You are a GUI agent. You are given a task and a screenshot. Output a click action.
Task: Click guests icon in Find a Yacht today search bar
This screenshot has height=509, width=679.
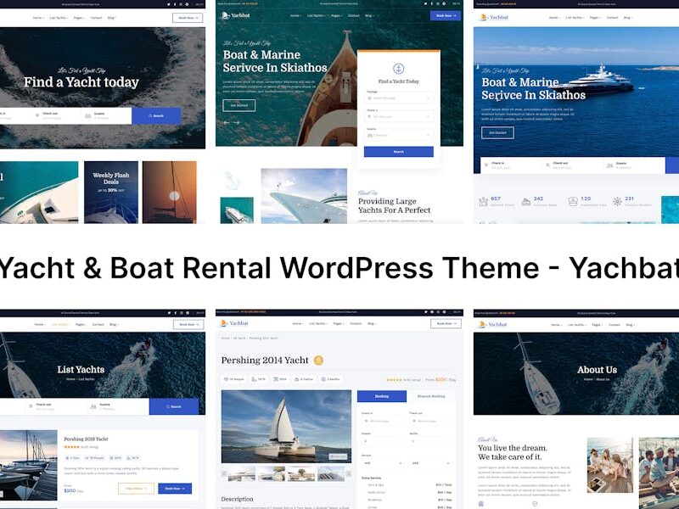88,116
